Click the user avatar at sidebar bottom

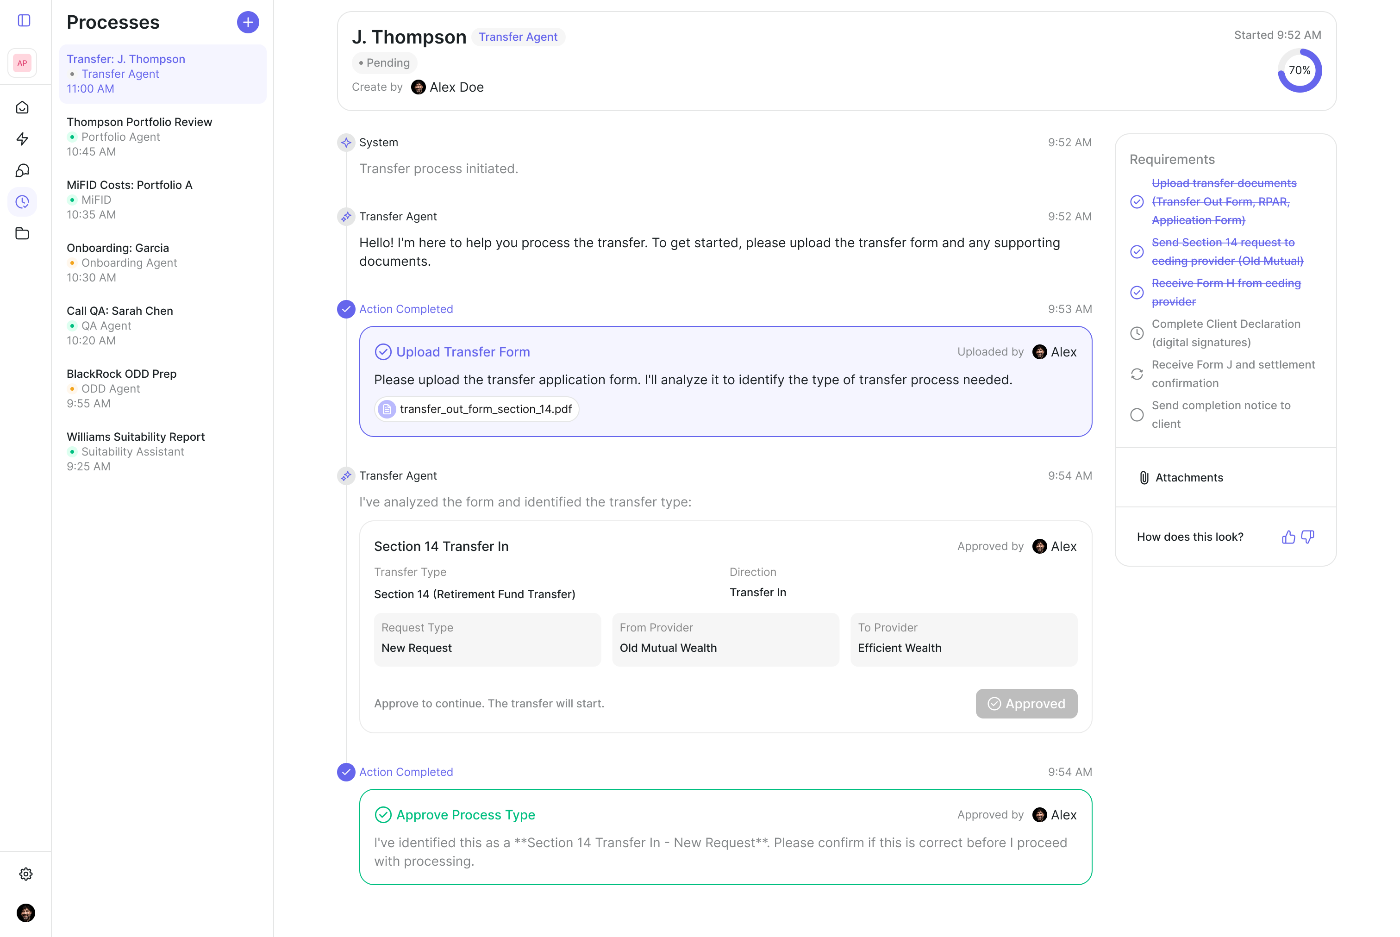coord(25,912)
